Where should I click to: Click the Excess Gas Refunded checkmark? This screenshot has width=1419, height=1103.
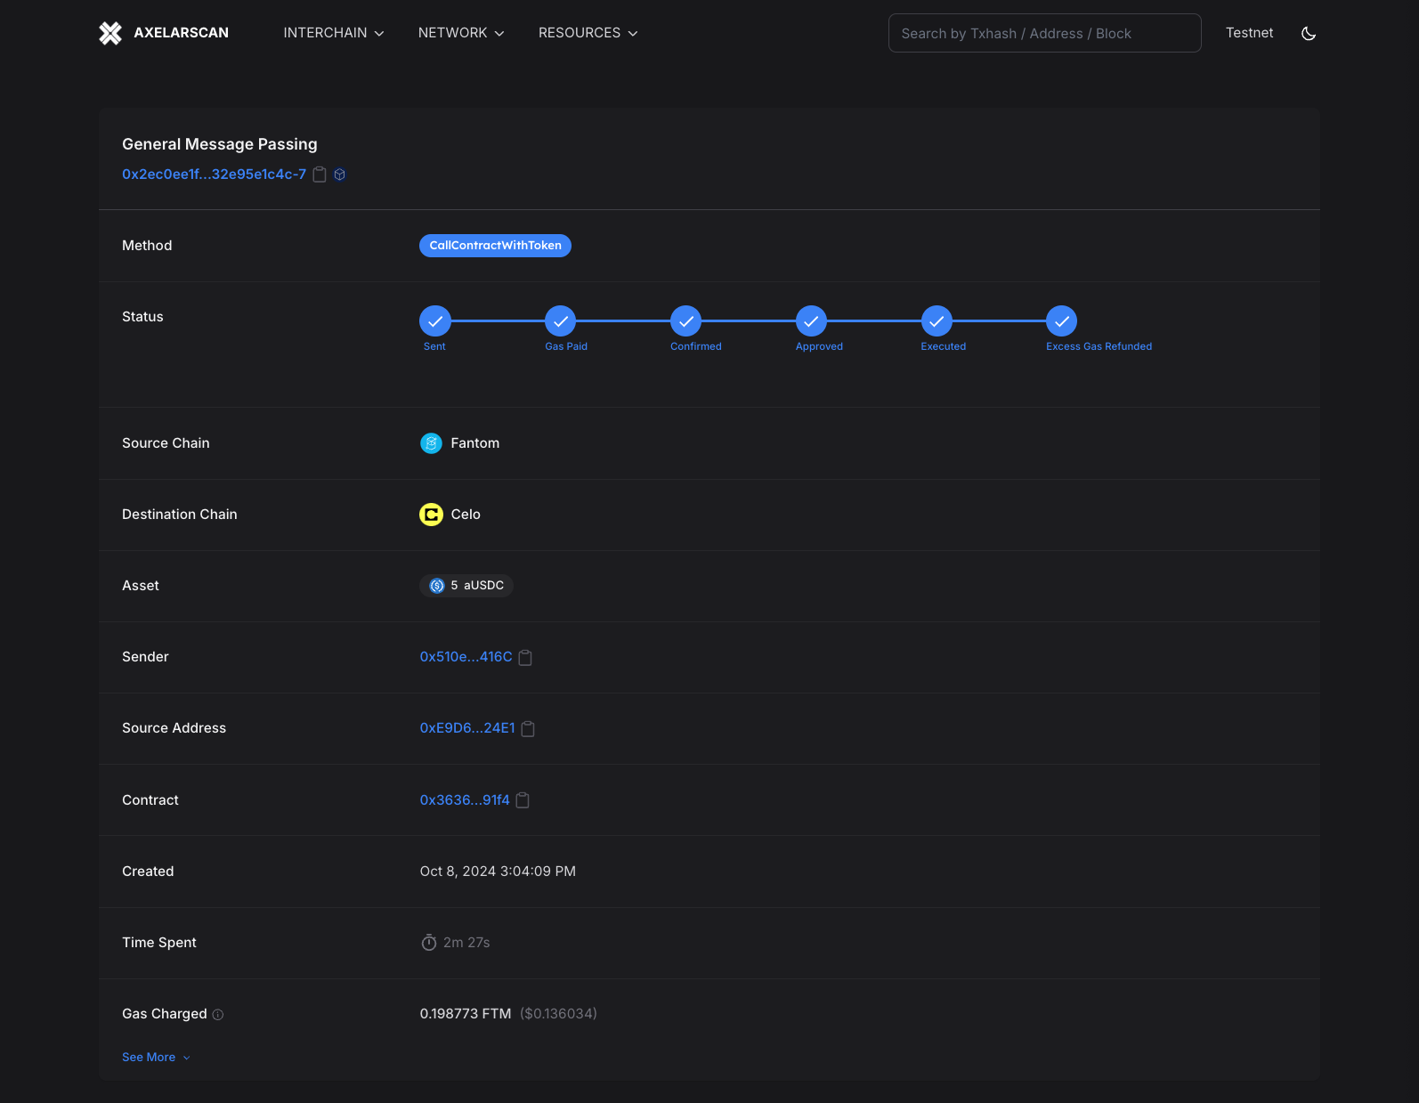pyautogui.click(x=1062, y=321)
